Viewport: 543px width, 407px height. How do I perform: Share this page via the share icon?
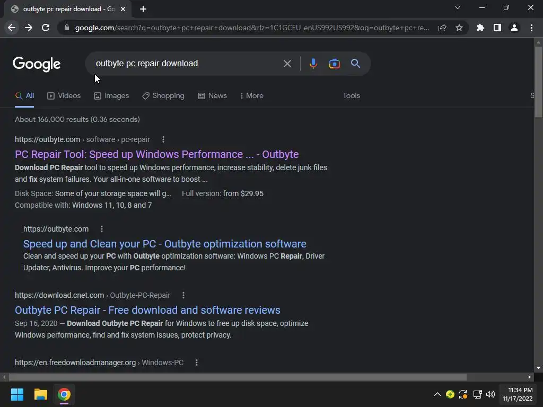(x=442, y=28)
